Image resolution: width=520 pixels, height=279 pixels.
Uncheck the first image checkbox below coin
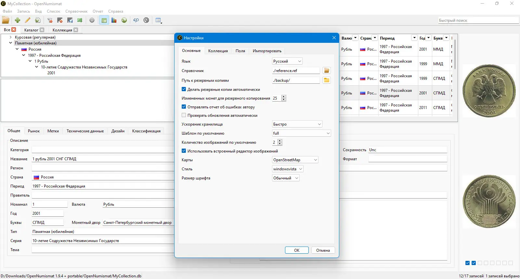coord(467,263)
